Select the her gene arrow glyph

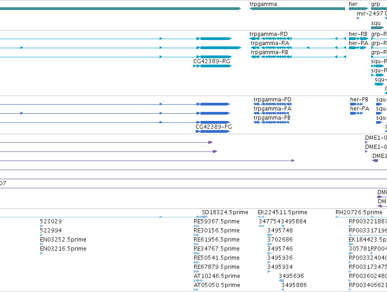tap(358, 9)
